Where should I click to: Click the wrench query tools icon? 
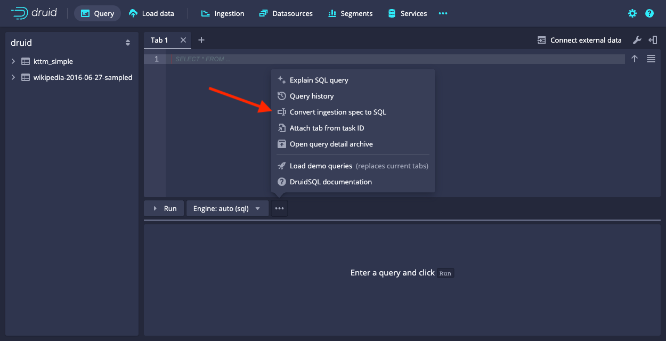coord(637,39)
